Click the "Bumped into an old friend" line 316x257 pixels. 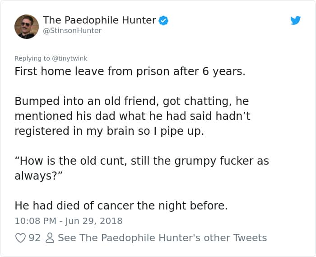[x=131, y=101]
